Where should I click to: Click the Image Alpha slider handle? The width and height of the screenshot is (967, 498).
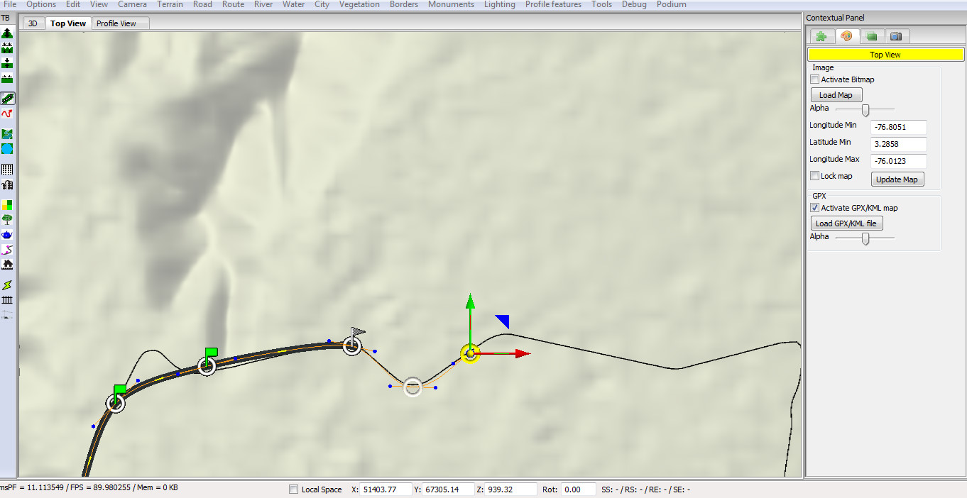coord(865,110)
